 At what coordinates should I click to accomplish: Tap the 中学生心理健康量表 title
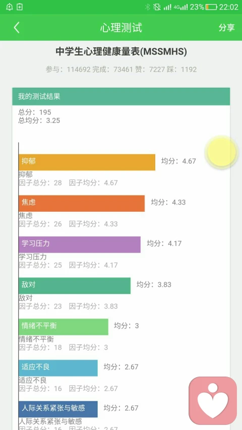(x=122, y=51)
